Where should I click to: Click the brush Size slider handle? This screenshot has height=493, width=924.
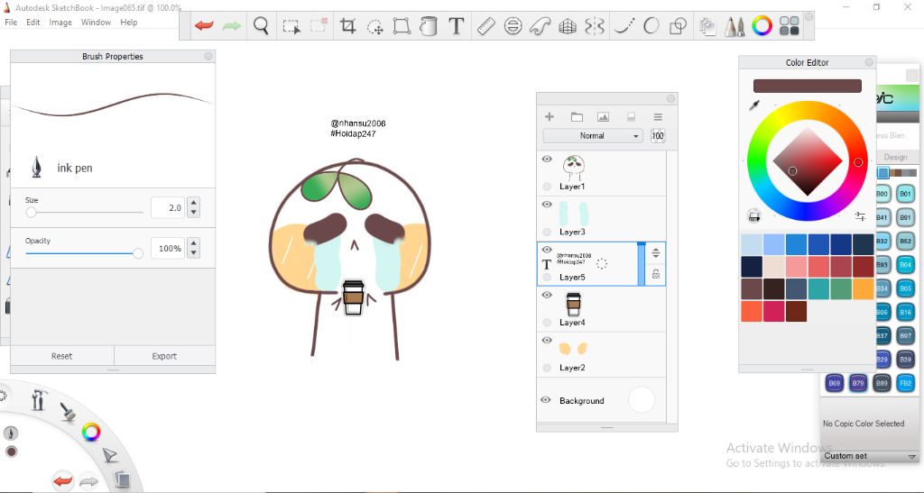[31, 213]
